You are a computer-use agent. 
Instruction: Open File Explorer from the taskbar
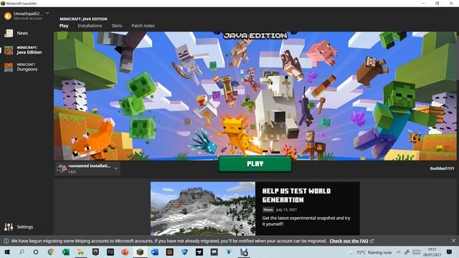(x=80, y=252)
